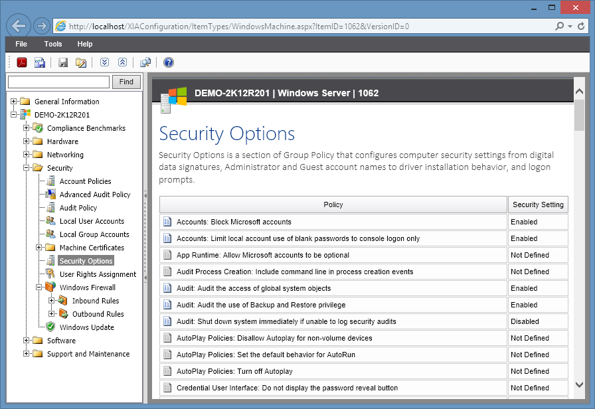
Task: Click the DEMO-2K12R201 Windows server tree icon
Action: pos(25,114)
